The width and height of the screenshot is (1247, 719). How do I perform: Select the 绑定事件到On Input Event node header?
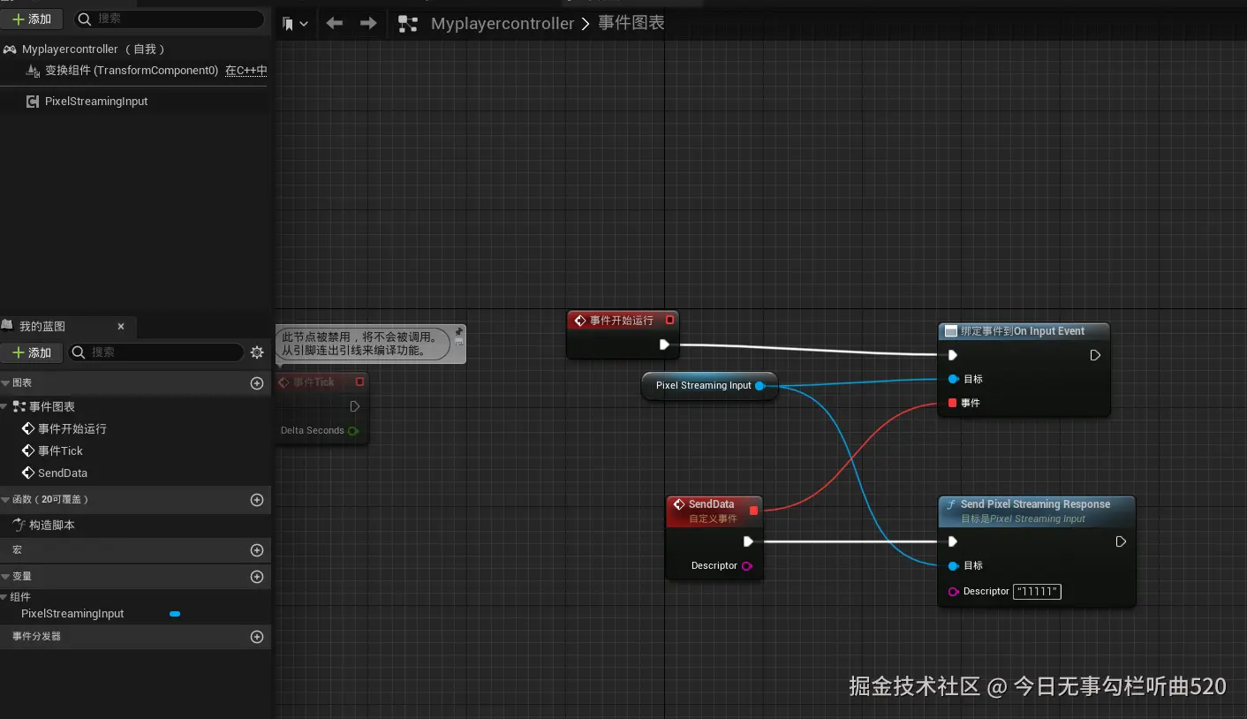1024,331
